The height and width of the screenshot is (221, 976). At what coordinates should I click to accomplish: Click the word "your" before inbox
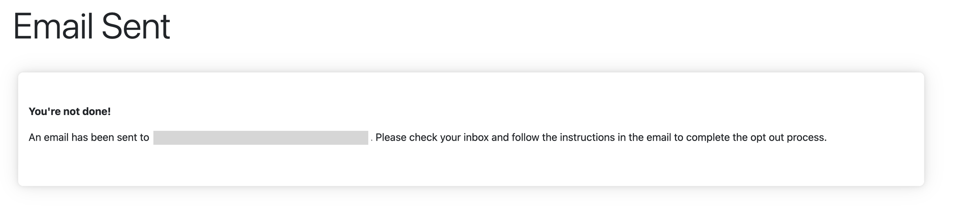(450, 138)
